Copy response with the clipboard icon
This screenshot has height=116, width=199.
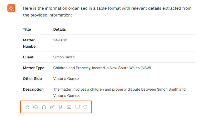click(x=44, y=107)
